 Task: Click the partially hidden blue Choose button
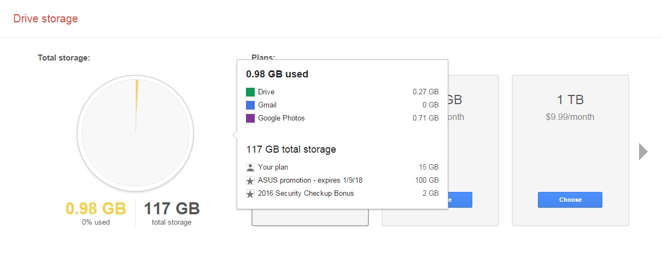click(x=460, y=200)
